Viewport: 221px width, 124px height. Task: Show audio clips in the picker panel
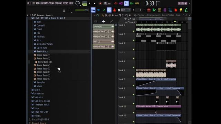[104, 21]
